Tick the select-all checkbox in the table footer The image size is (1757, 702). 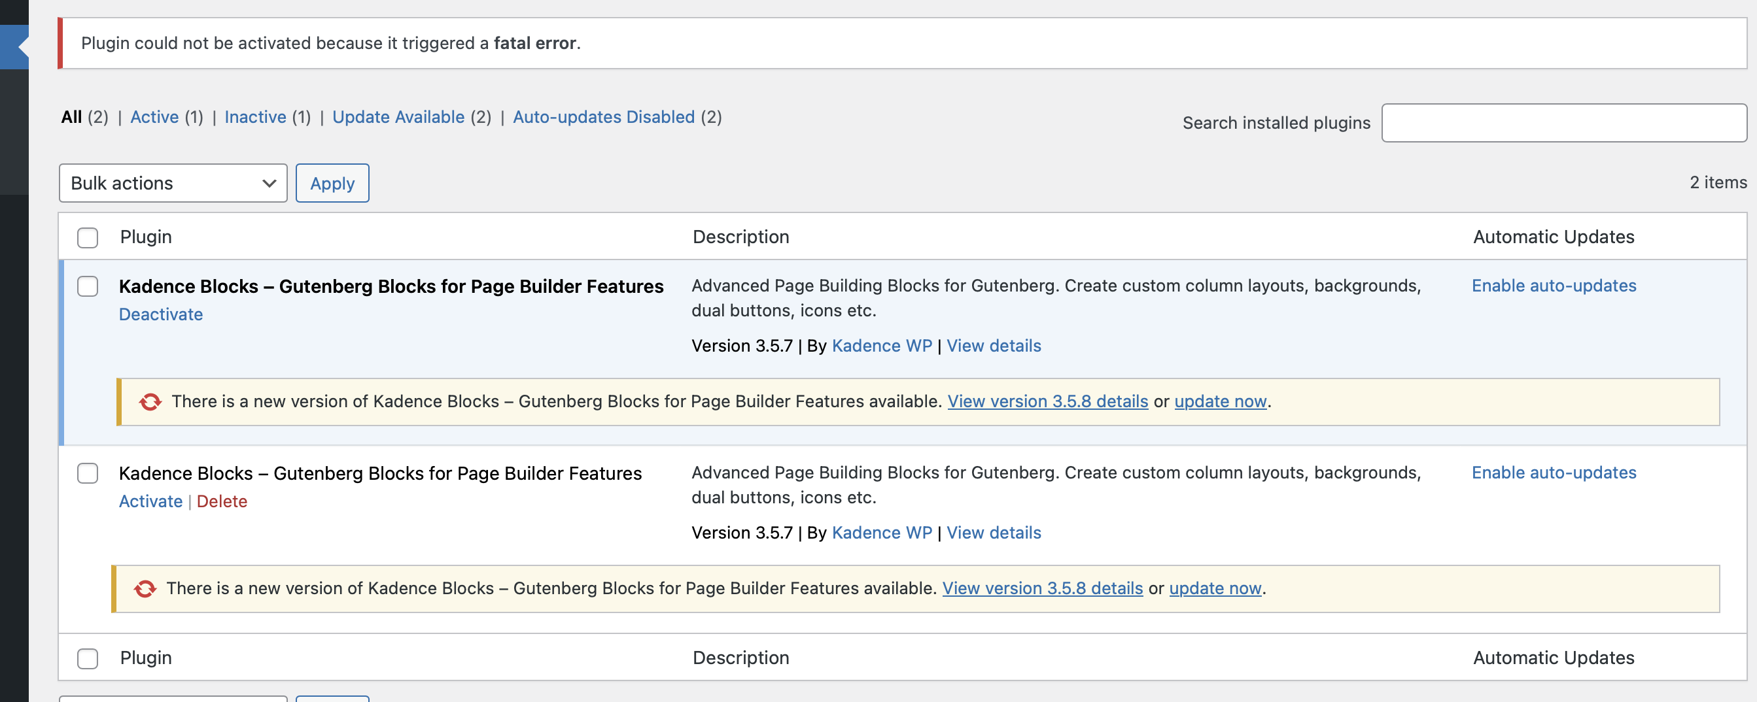click(87, 658)
